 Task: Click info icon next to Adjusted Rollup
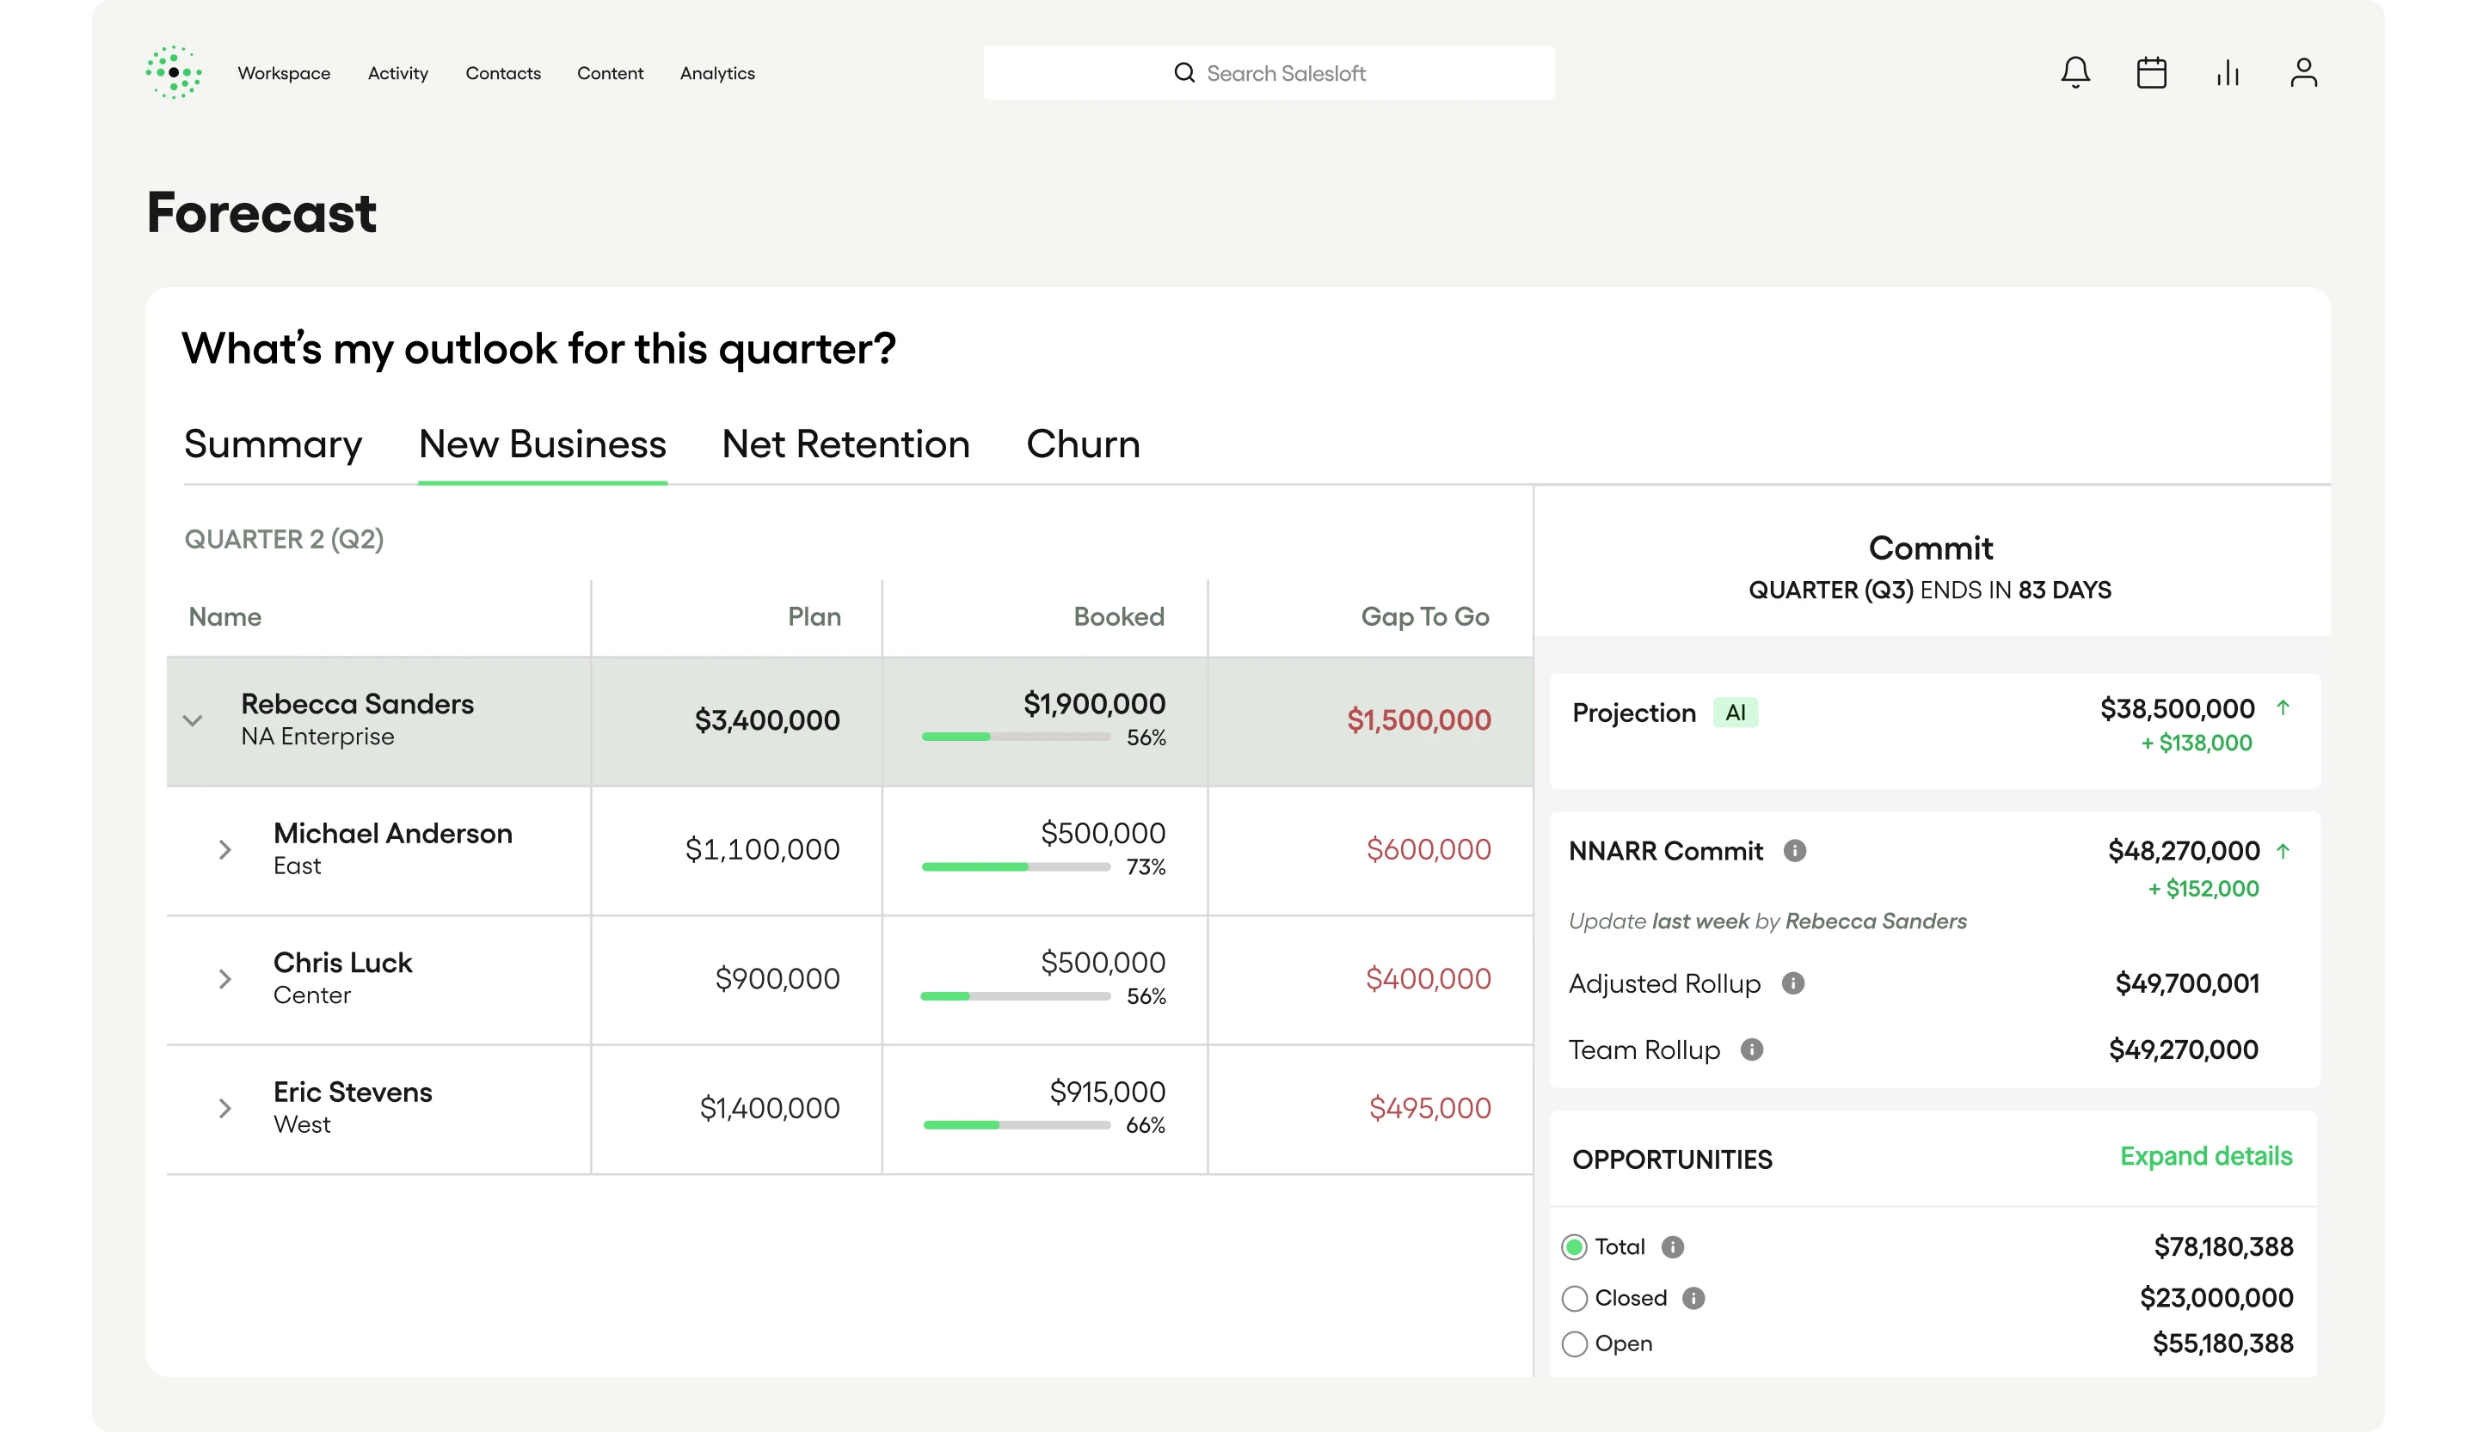pos(1793,983)
